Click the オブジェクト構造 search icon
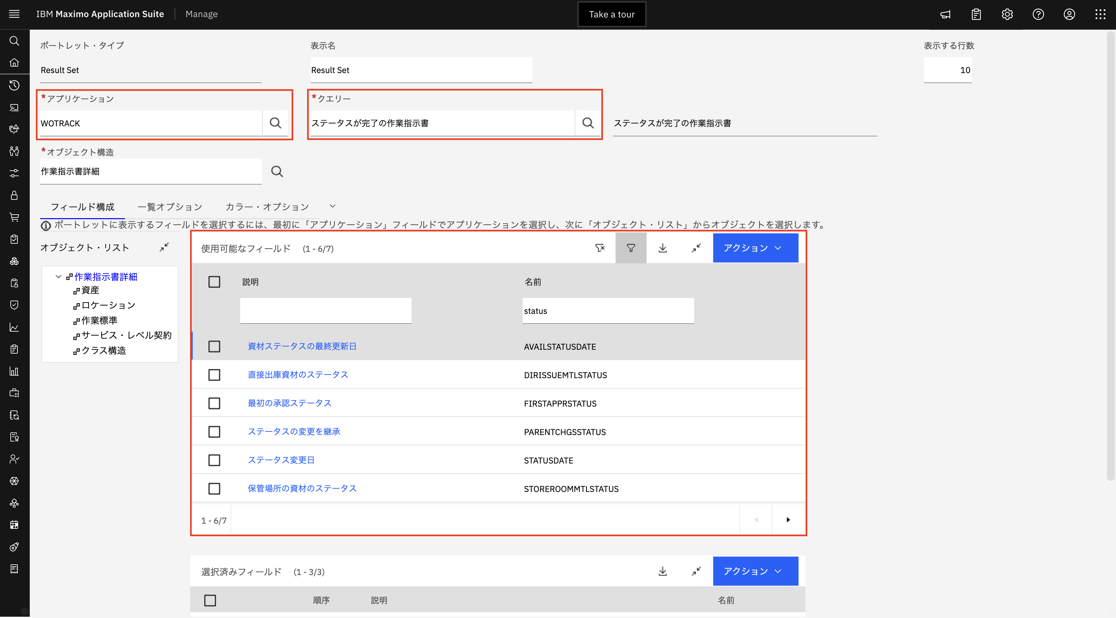The height and width of the screenshot is (618, 1116). tap(277, 172)
